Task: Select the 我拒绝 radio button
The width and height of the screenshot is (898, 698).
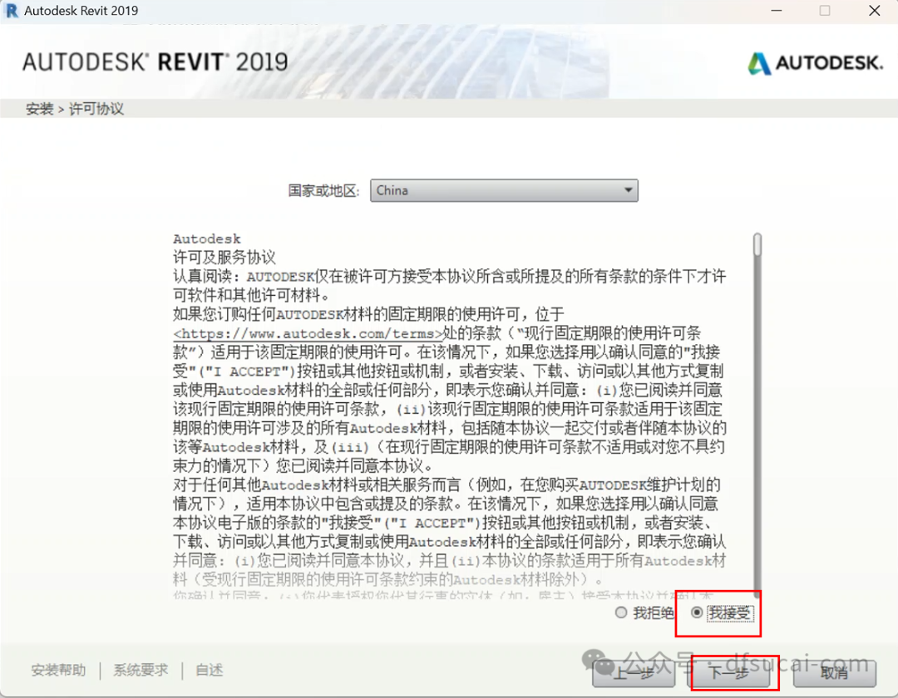Action: 620,612
